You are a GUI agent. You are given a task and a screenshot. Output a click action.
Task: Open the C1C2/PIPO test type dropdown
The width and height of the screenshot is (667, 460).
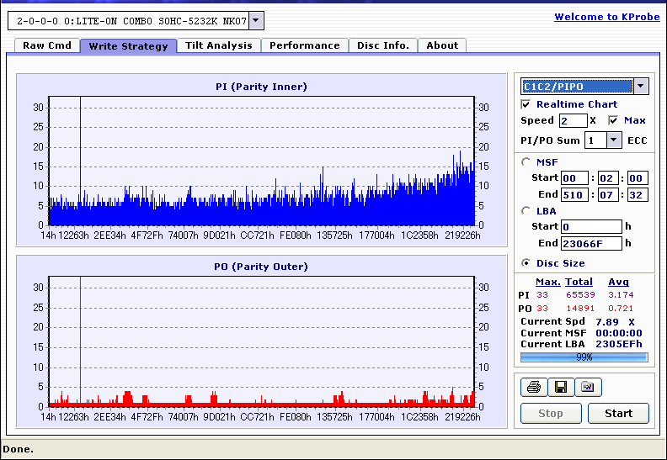coord(641,87)
